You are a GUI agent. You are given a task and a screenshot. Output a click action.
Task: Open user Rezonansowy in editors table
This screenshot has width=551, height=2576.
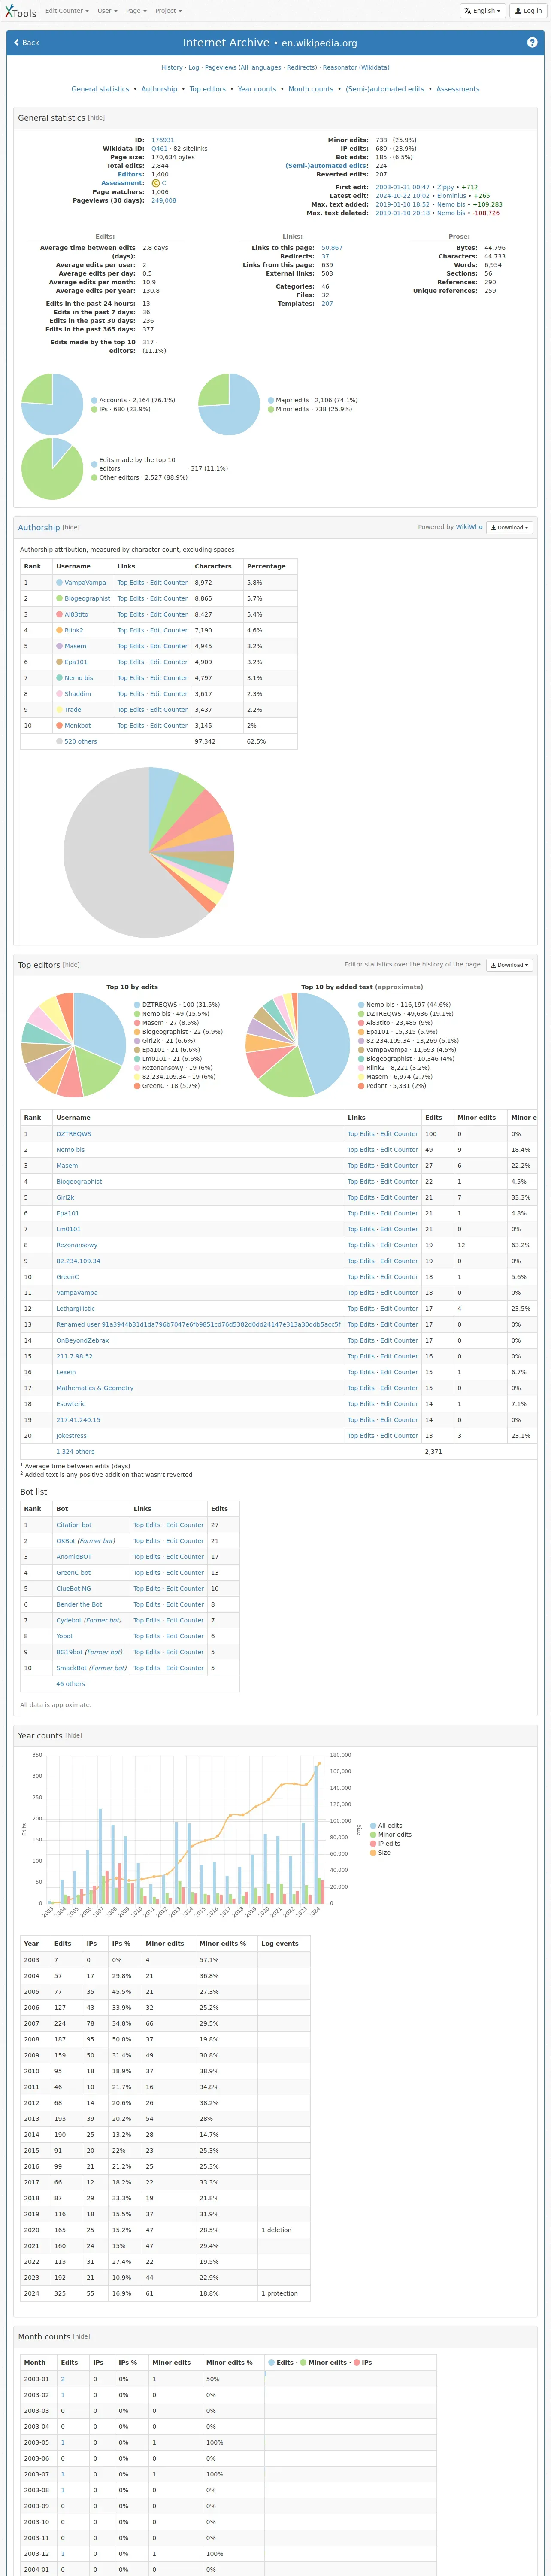pyautogui.click(x=77, y=1245)
